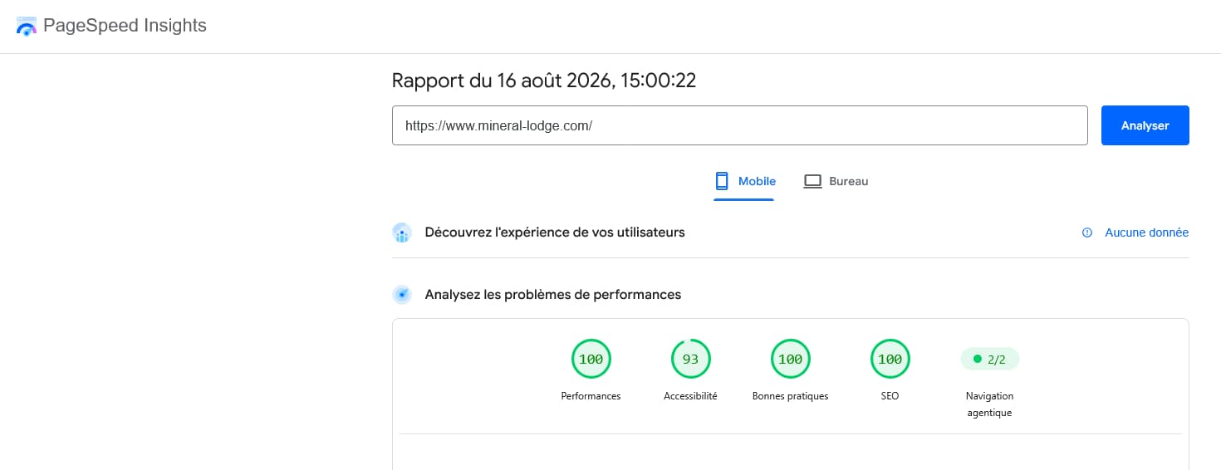Click the performance diagnostics section icon
This screenshot has height=470, width=1221.
[x=402, y=295]
